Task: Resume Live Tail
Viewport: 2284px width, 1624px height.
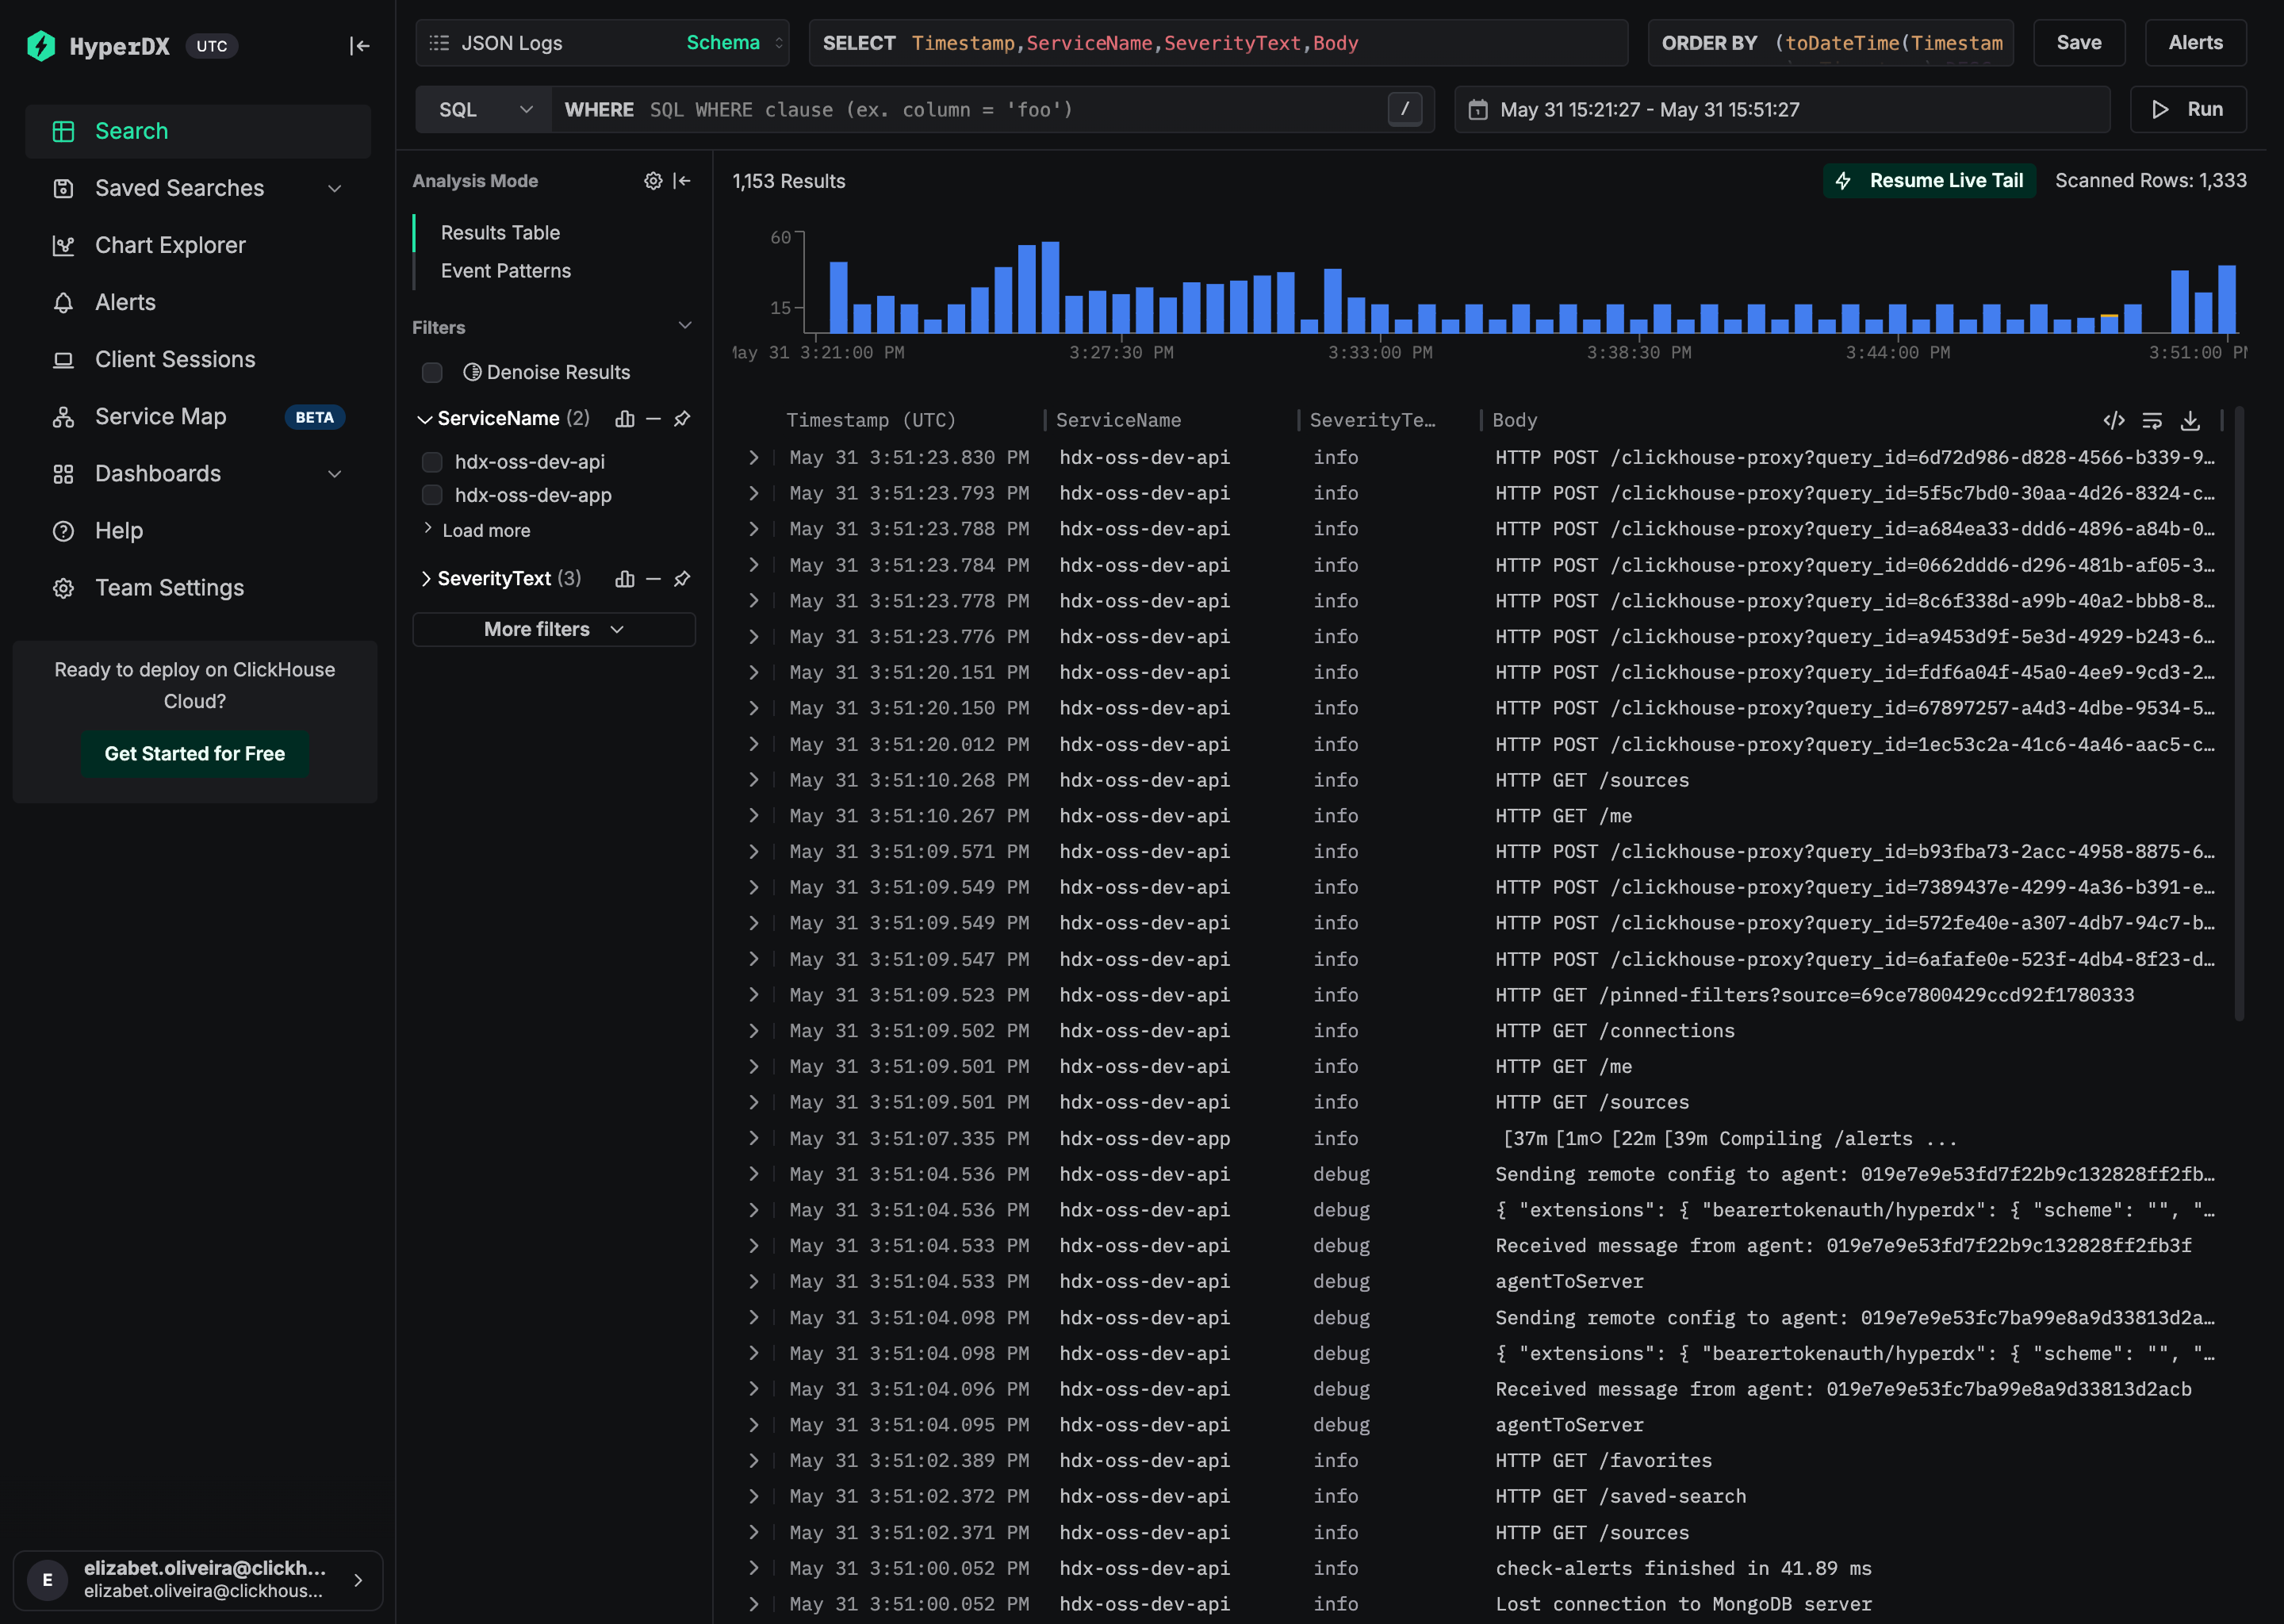Action: 1929,181
